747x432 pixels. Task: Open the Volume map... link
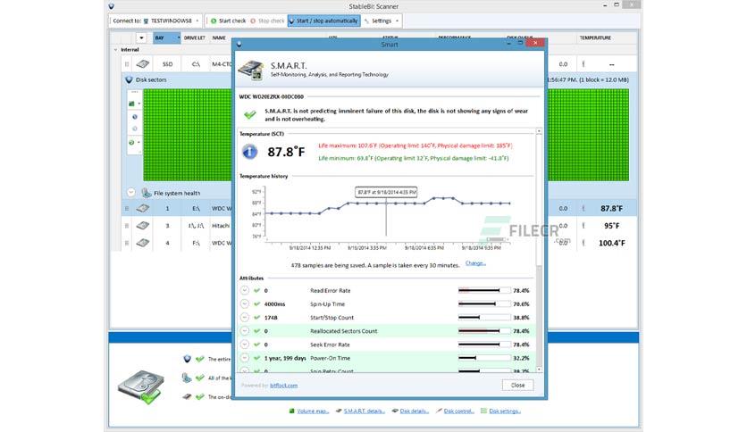click(x=313, y=411)
